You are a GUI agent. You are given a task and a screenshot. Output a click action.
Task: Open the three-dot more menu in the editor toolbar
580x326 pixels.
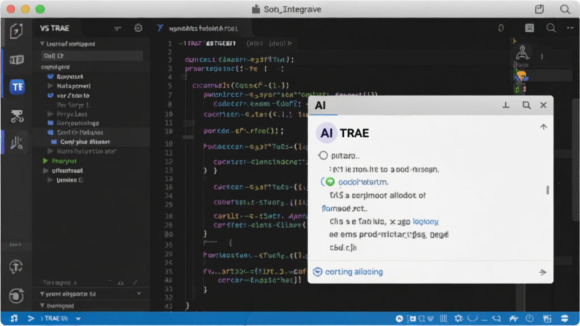point(570,28)
